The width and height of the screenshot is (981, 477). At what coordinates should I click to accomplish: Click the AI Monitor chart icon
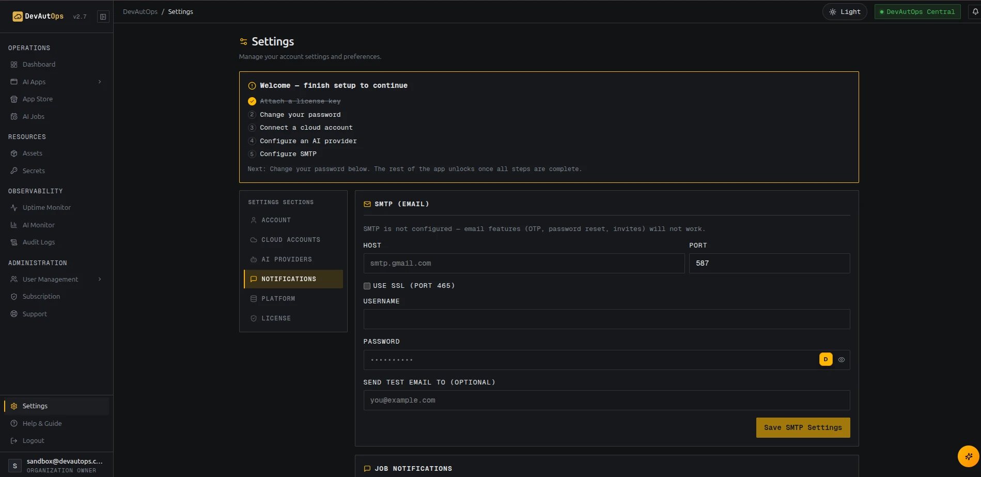coord(14,225)
